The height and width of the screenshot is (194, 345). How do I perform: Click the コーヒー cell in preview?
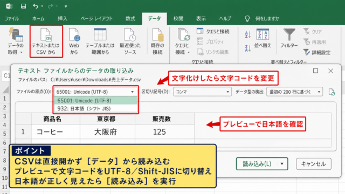(56, 131)
